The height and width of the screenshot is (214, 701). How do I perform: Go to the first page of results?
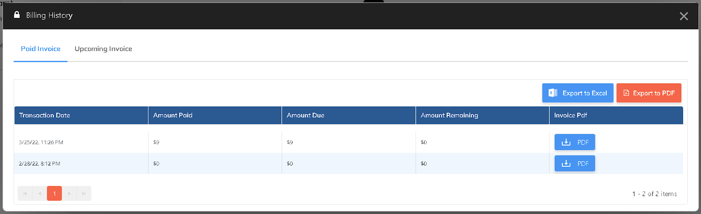[25, 193]
